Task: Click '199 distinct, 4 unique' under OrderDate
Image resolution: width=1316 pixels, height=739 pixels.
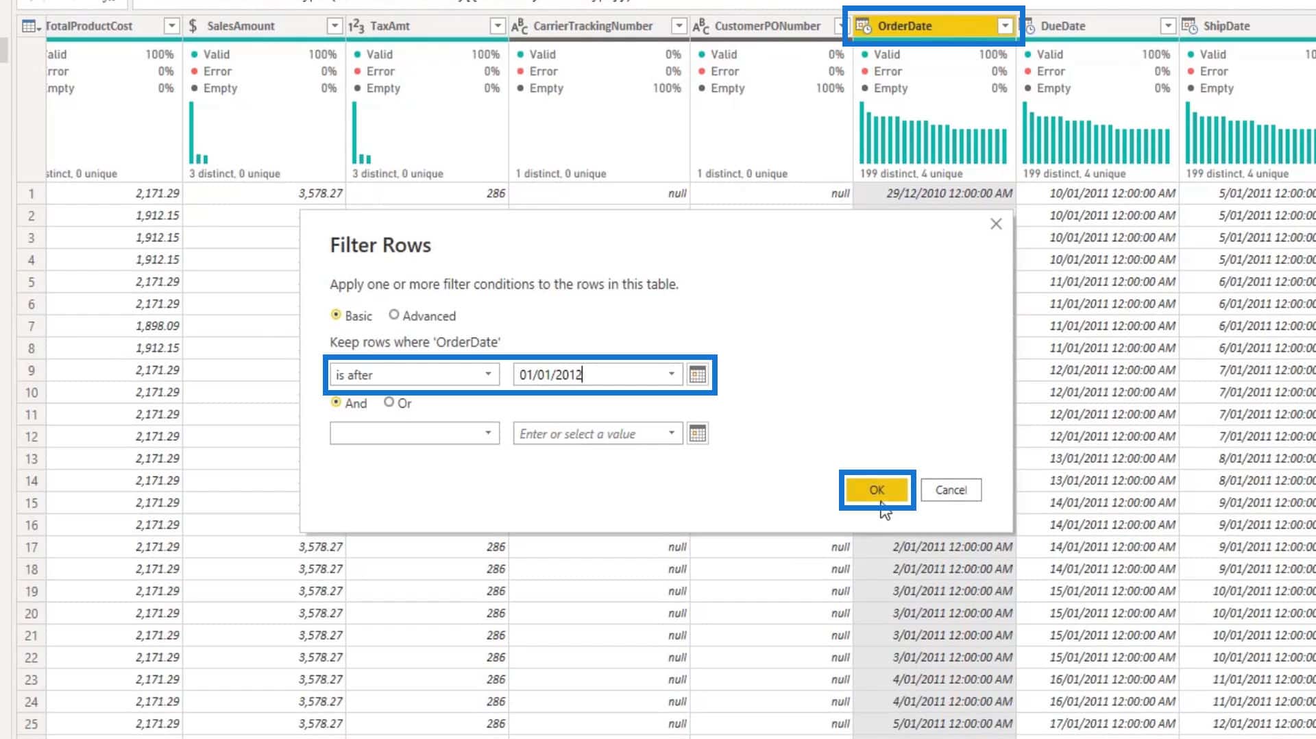Action: pyautogui.click(x=911, y=173)
